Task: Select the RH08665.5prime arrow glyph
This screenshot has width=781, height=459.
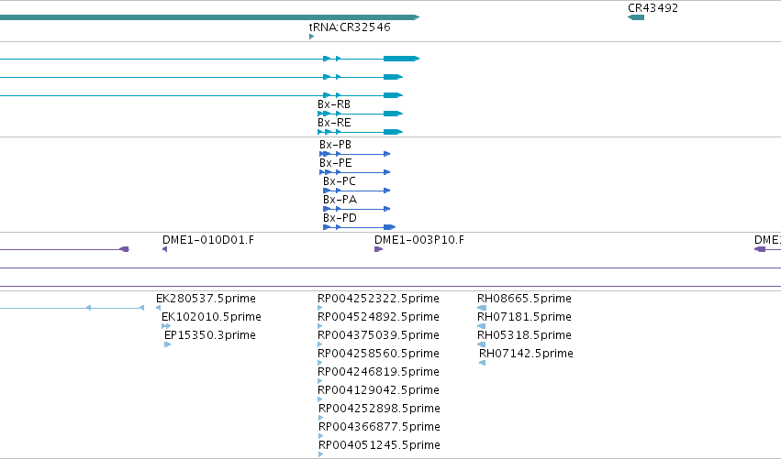Action: point(481,308)
